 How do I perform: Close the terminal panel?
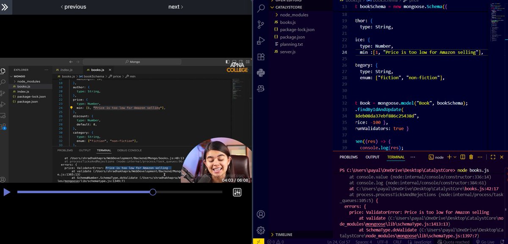point(502,157)
